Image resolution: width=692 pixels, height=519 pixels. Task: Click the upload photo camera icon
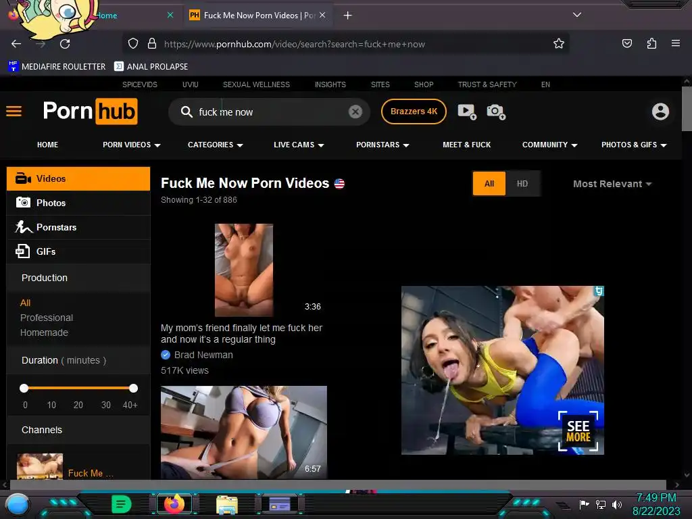point(496,112)
